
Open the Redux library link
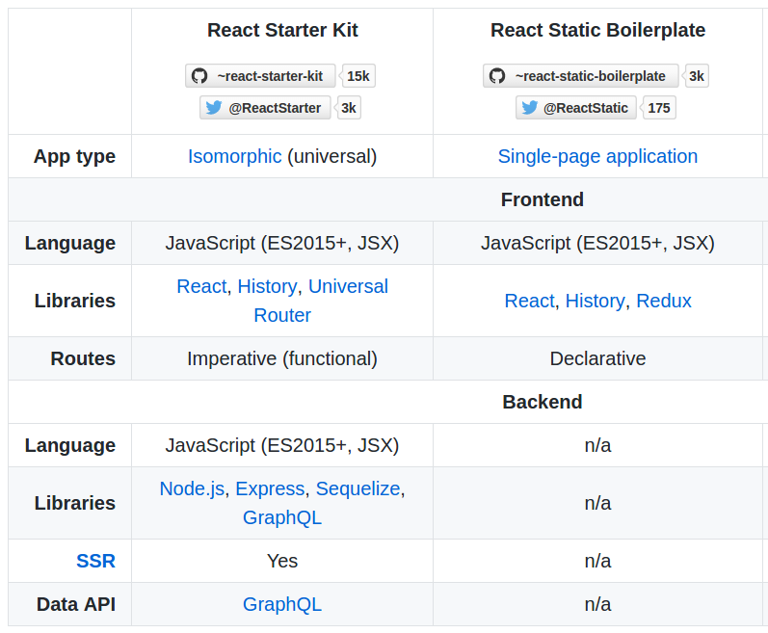(663, 301)
